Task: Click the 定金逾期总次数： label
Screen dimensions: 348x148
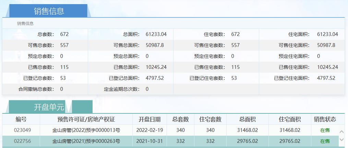Action: [x=122, y=89]
